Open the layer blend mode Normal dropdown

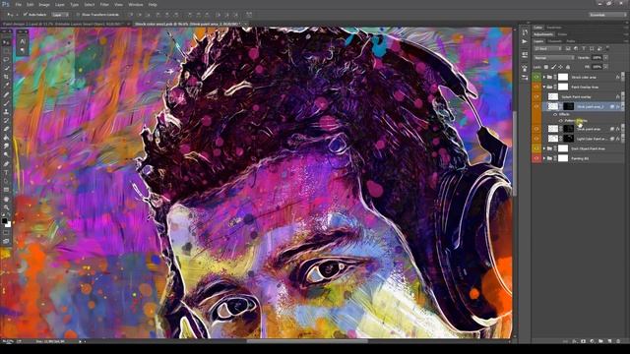(x=553, y=58)
